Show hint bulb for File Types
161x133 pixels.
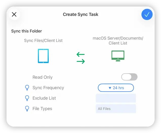coord(27,109)
